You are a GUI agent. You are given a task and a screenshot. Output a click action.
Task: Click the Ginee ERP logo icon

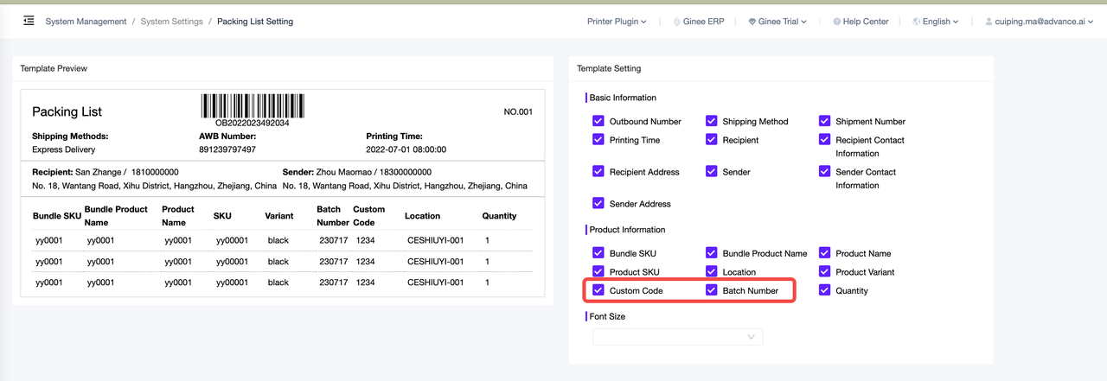[x=677, y=22]
